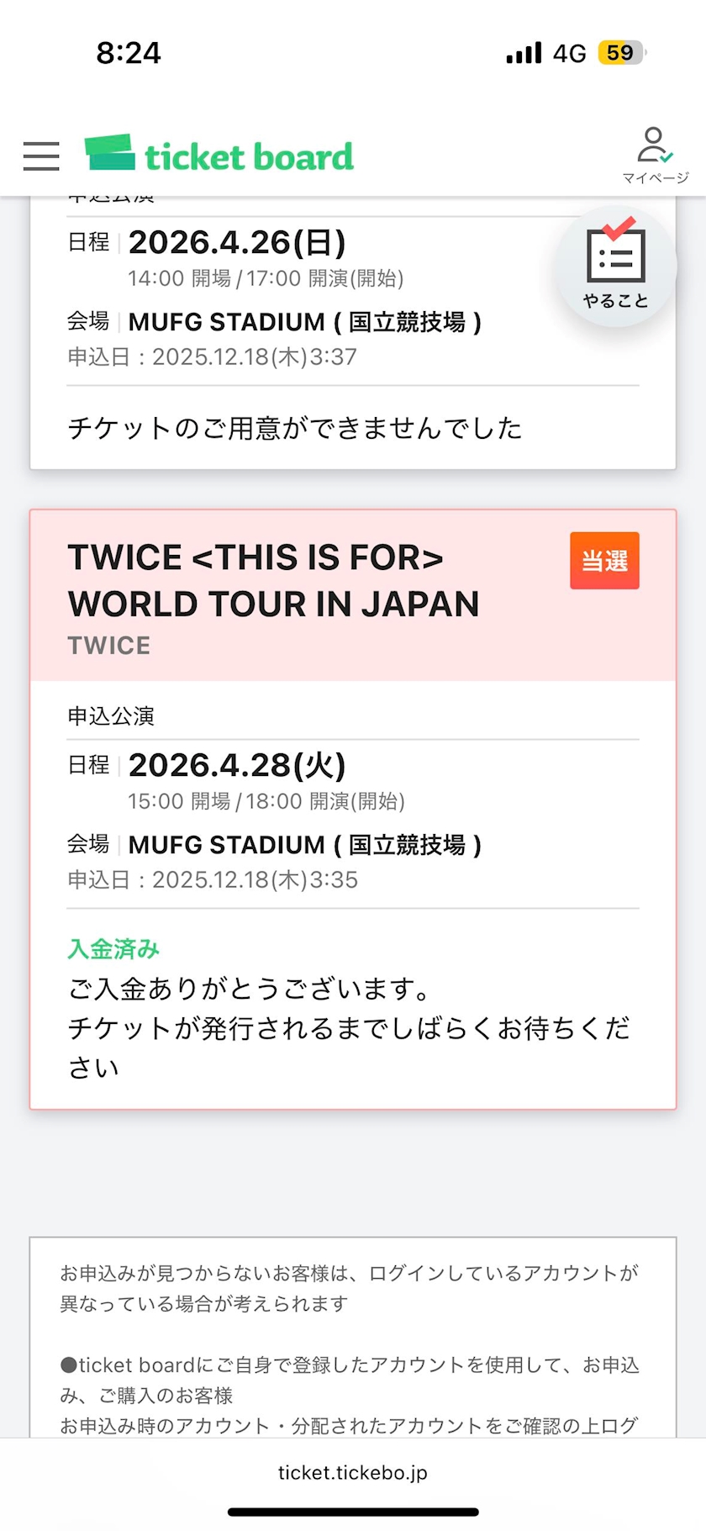Image resolution: width=706 pixels, height=1531 pixels.
Task: Tap the 4G network indicator
Action: (569, 53)
